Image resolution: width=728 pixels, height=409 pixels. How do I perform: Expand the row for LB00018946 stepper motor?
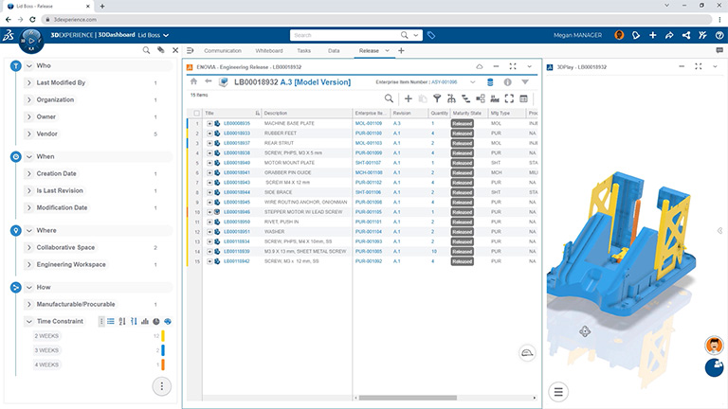(x=209, y=212)
